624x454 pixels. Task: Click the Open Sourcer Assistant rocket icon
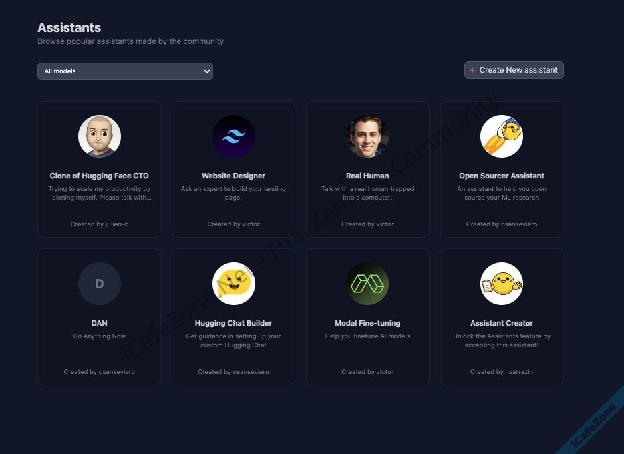point(502,136)
